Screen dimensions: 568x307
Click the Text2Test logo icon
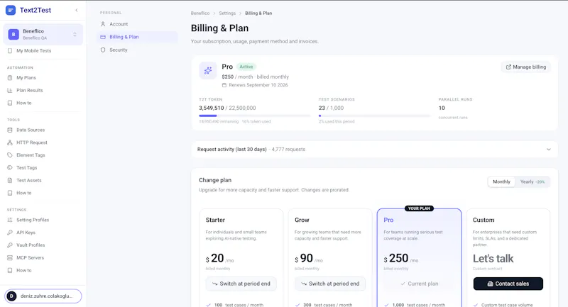[x=11, y=10]
